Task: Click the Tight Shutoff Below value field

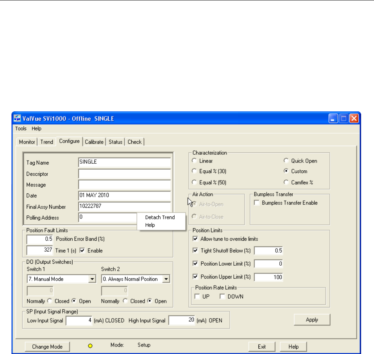Action: click(x=268, y=250)
